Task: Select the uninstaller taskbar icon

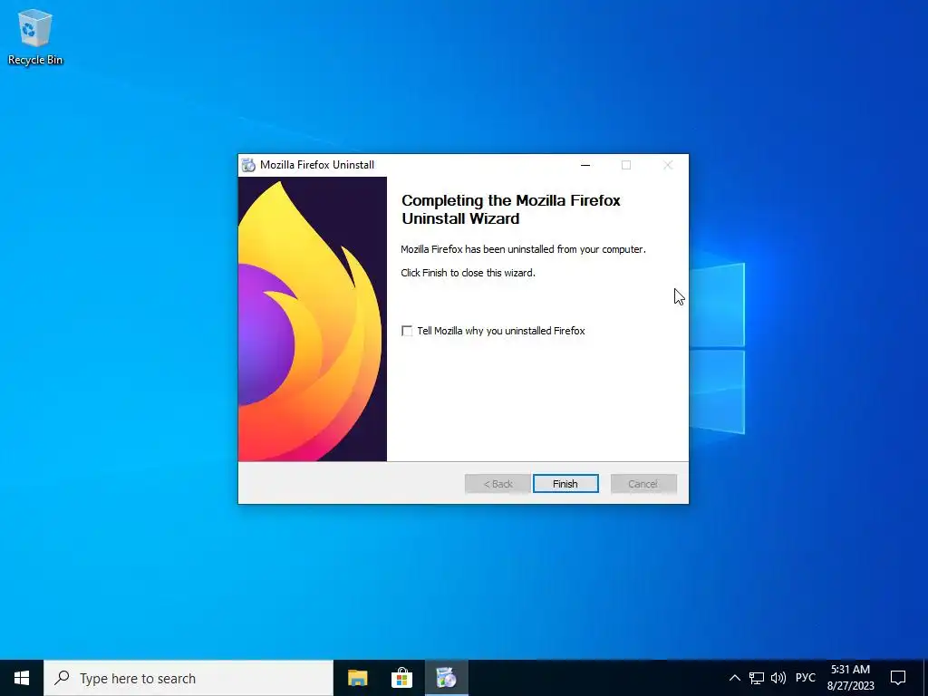Action: 446,678
